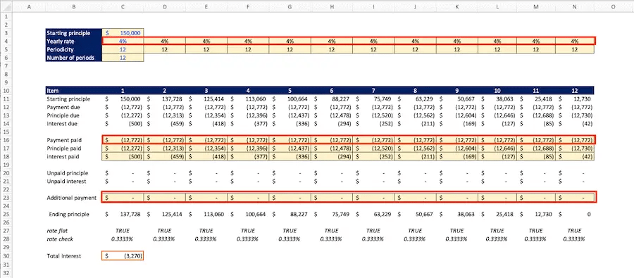634x278 pixels.
Task: Select column C header
Action: tap(123, 7)
